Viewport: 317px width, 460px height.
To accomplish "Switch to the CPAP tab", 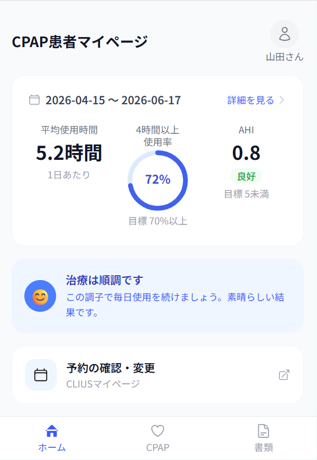I will point(158,438).
